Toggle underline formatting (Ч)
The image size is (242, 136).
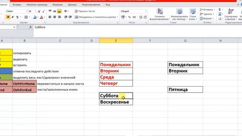pyautogui.click(x=17, y=17)
